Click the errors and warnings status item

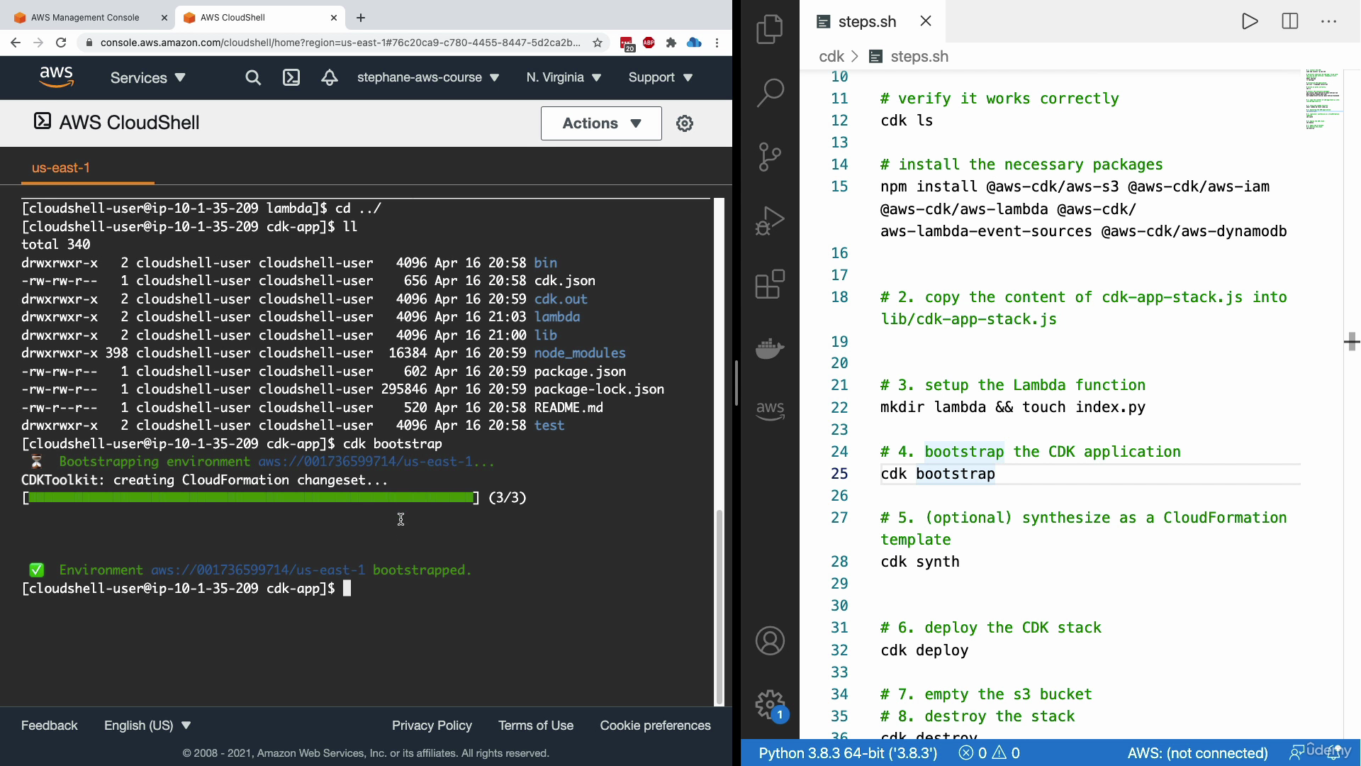click(x=990, y=753)
